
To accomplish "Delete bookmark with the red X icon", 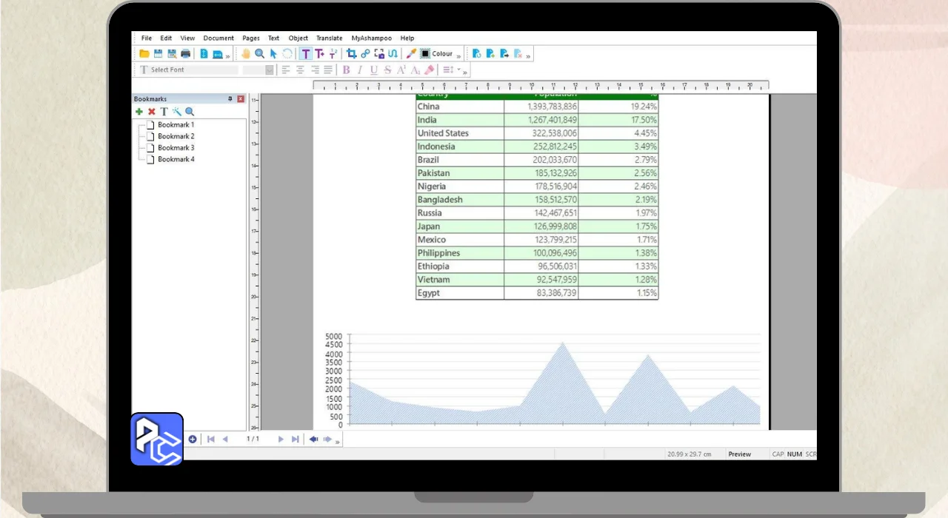I will [x=152, y=112].
